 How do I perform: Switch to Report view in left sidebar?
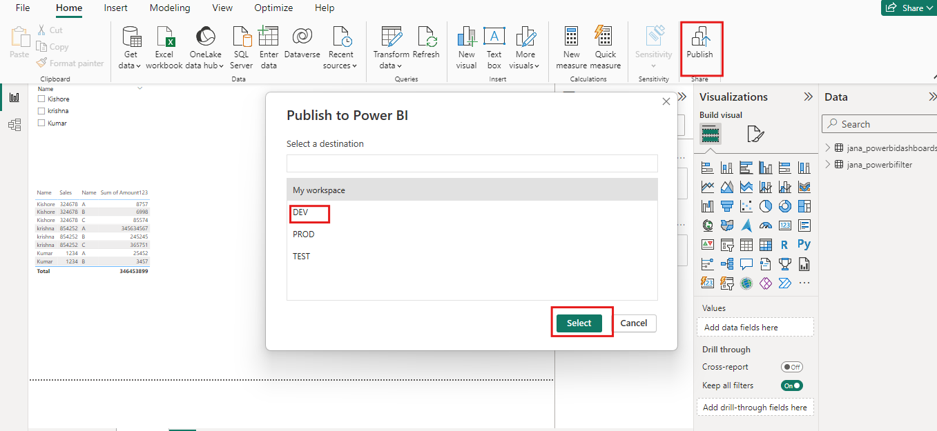click(14, 97)
